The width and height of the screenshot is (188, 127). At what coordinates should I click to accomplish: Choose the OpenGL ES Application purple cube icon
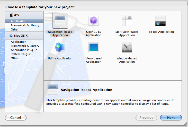coord(94,21)
